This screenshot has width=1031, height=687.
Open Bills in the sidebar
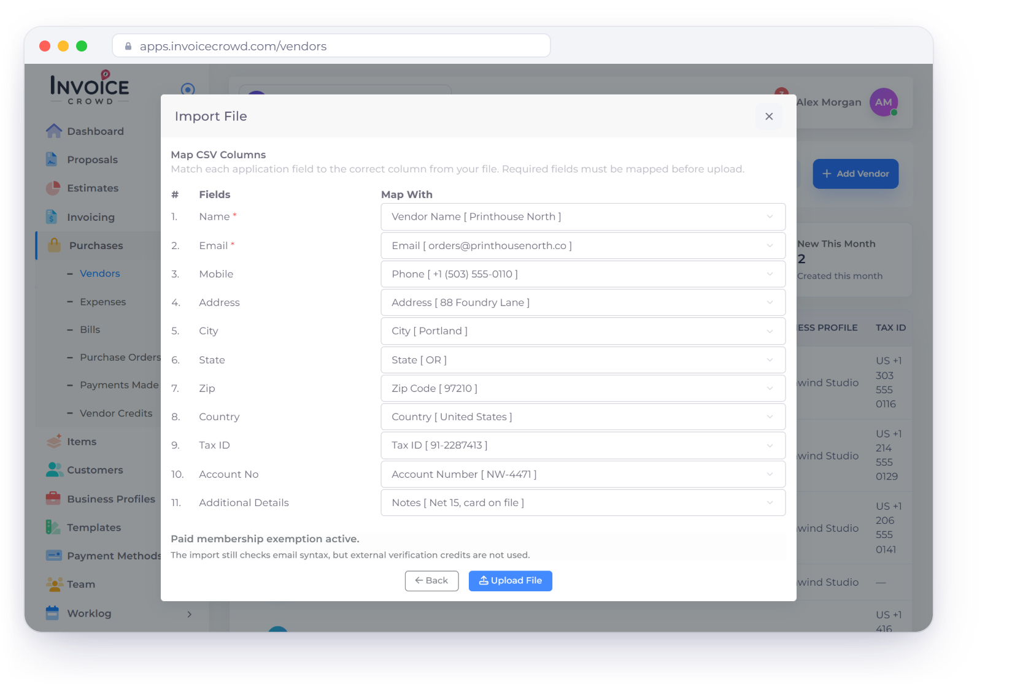tap(90, 329)
